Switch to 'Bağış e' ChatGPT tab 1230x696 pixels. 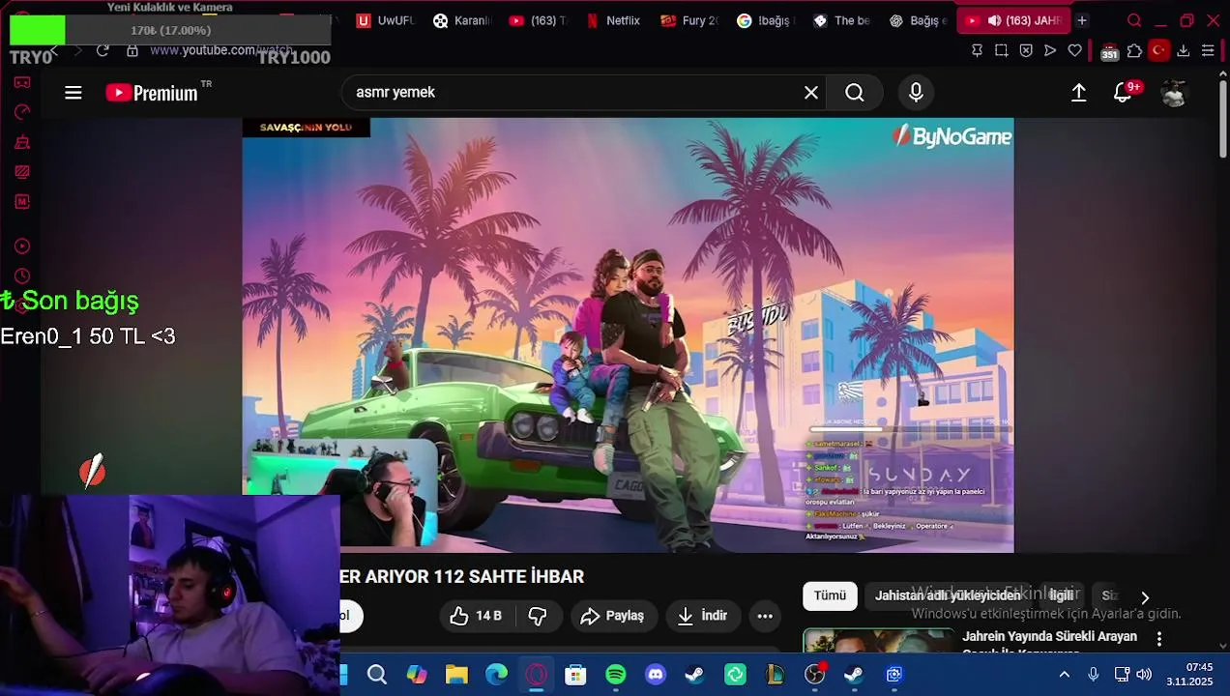919,20
